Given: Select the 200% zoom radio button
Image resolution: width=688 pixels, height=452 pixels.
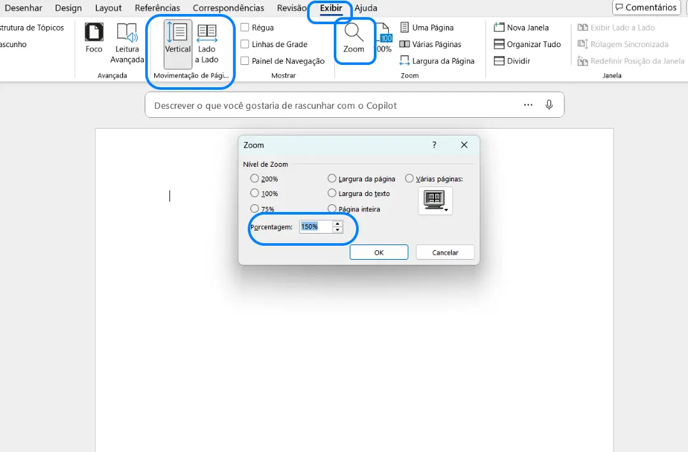Looking at the screenshot, I should point(254,178).
